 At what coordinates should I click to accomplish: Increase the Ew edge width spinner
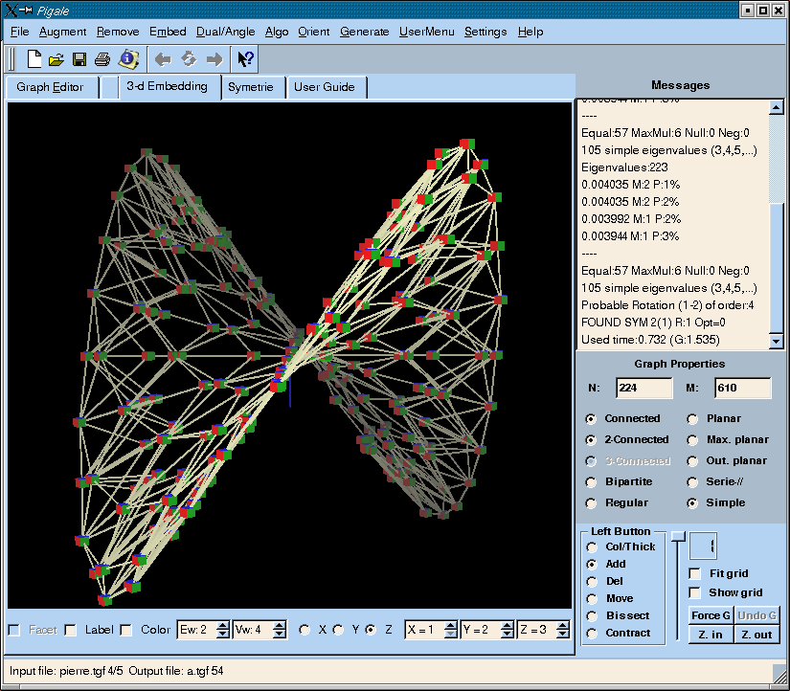(223, 625)
